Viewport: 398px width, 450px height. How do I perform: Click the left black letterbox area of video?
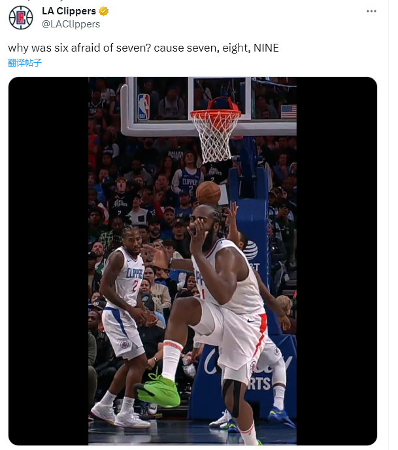(x=48, y=261)
